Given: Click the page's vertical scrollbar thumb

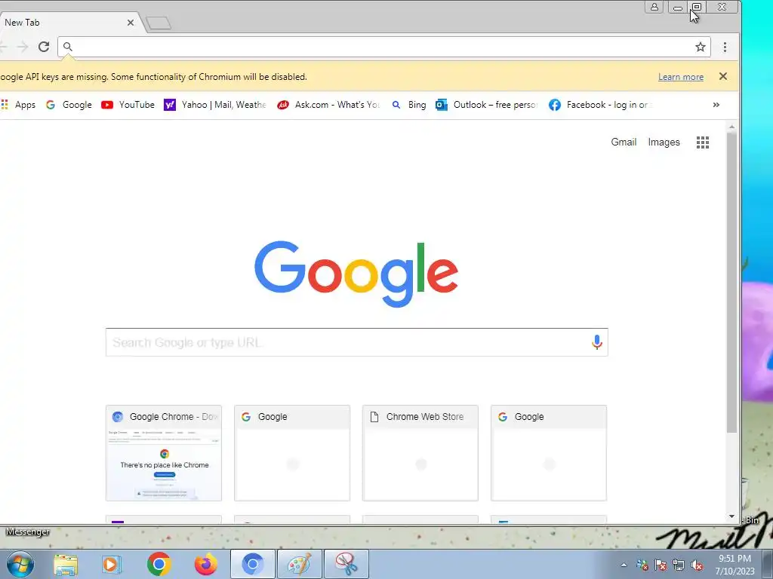Looking at the screenshot, I should (x=731, y=283).
